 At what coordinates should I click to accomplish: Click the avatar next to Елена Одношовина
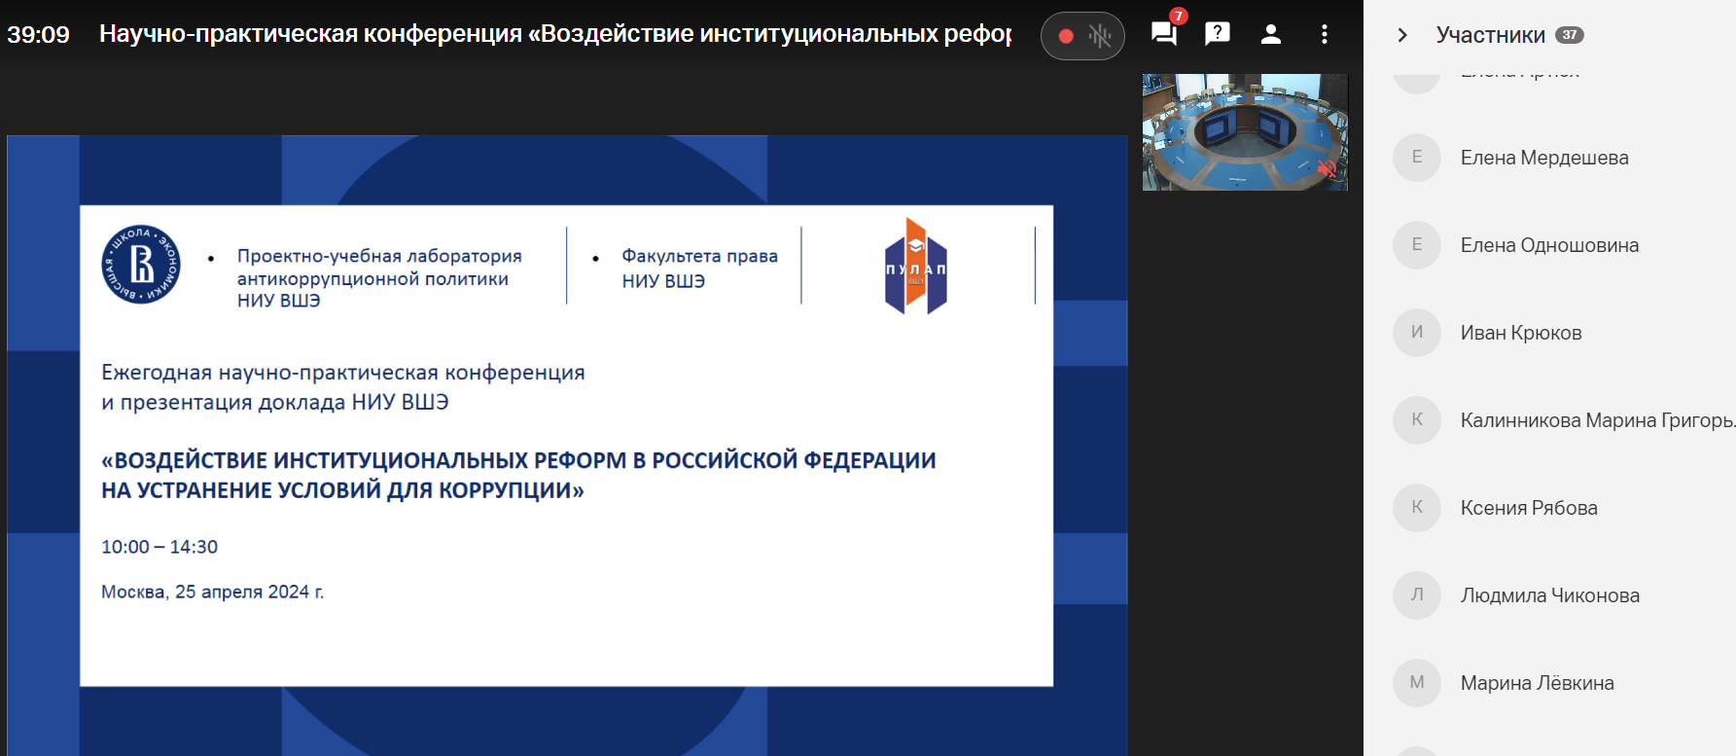pos(1417,245)
